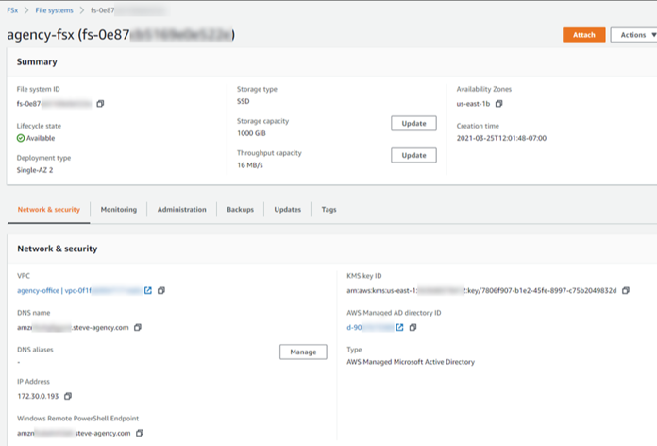Open the Administration tab

click(181, 210)
